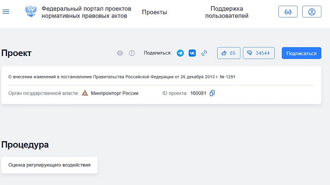
Task: Click the ID проекта label
Action: pos(175,94)
